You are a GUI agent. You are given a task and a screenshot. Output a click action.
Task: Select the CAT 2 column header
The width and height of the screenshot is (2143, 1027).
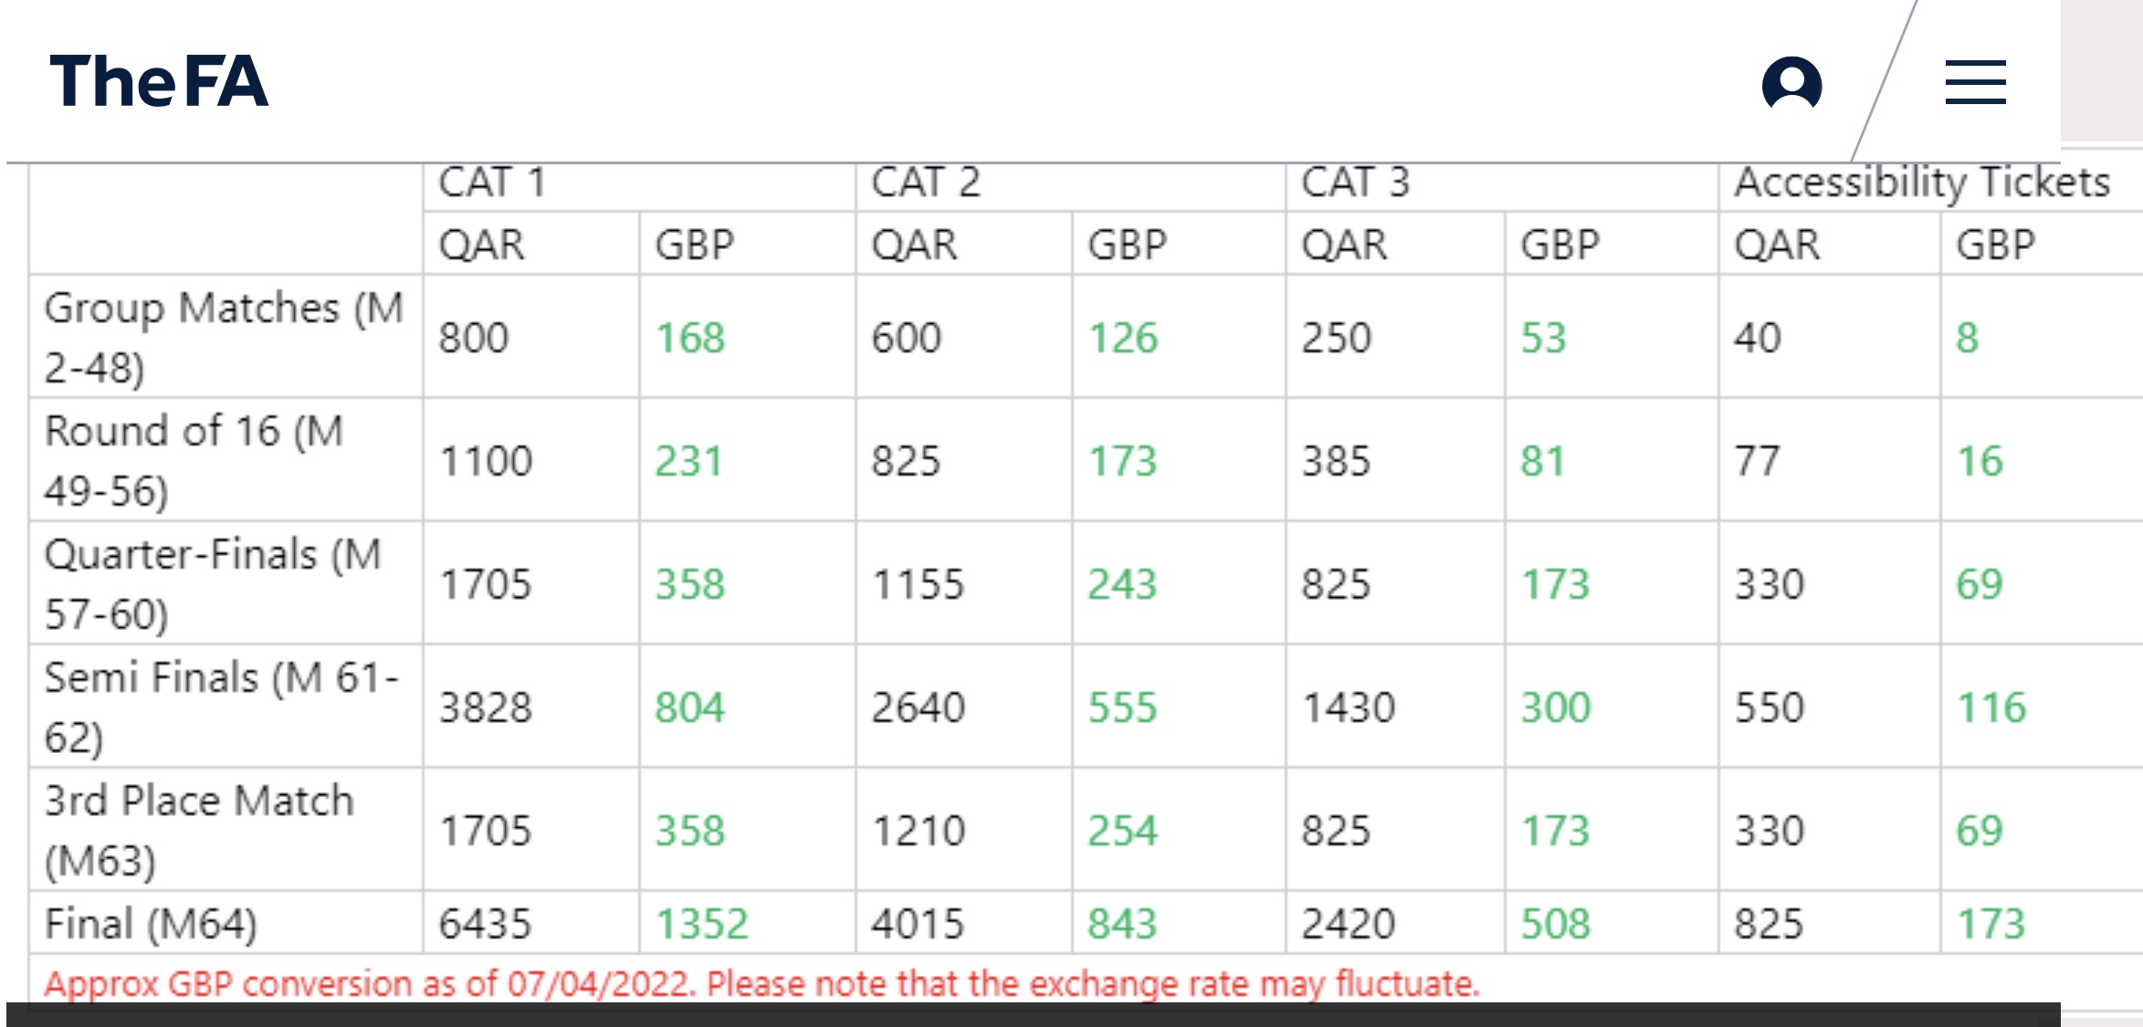click(x=925, y=182)
